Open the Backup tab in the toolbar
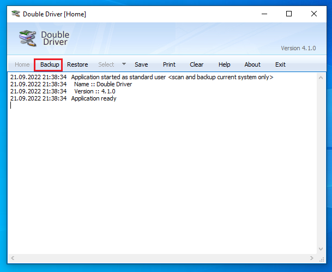The width and height of the screenshot is (332, 272). pos(50,64)
